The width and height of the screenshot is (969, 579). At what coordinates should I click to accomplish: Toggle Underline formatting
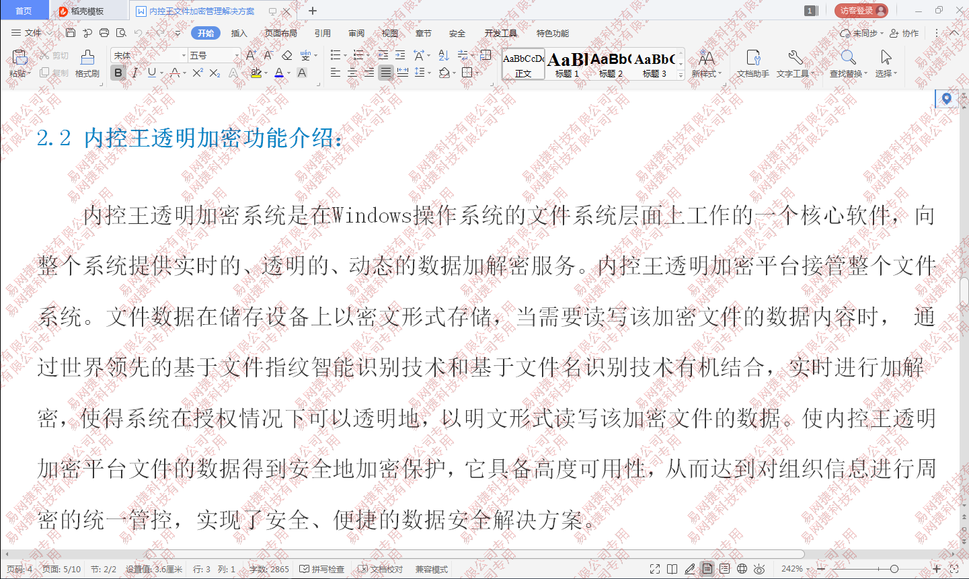click(x=151, y=73)
